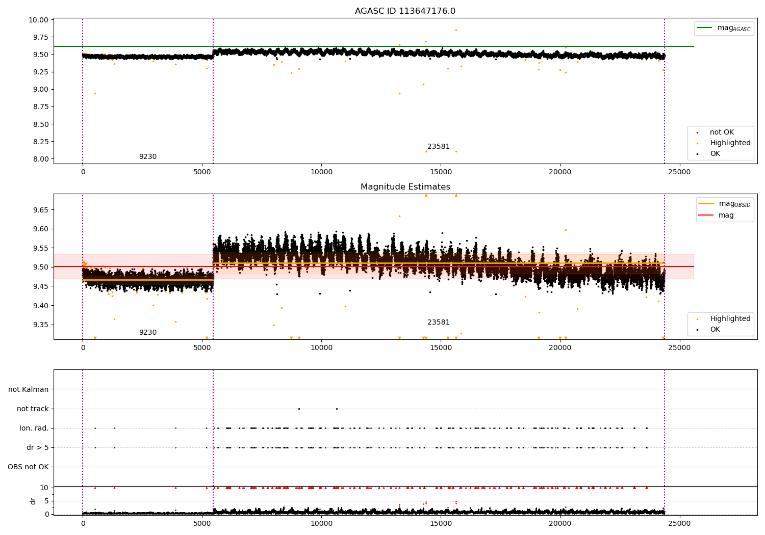765x535 pixels.
Task: Click 'OK' legend entry in Magnitude Estimates plot
Action: click(715, 330)
